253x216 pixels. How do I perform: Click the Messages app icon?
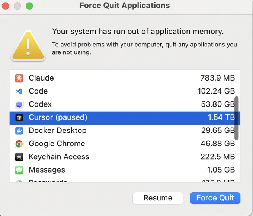point(19,170)
